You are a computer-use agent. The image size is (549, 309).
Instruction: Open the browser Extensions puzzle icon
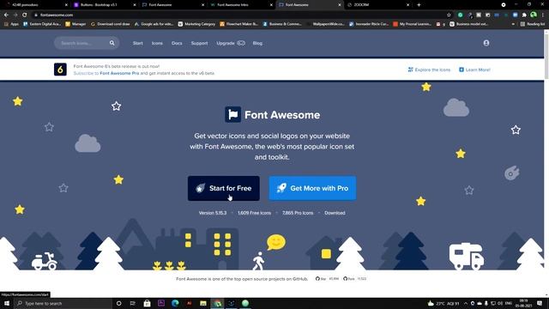(x=524, y=15)
